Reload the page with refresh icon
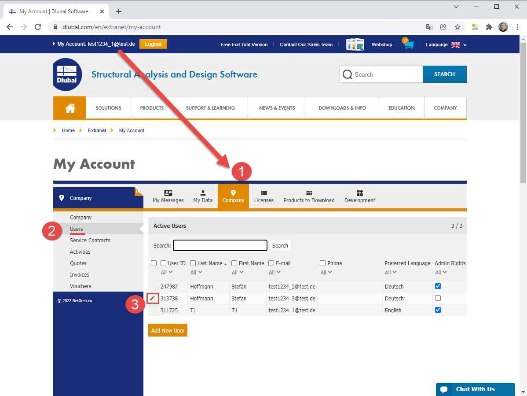This screenshot has width=527, height=396. (x=38, y=27)
